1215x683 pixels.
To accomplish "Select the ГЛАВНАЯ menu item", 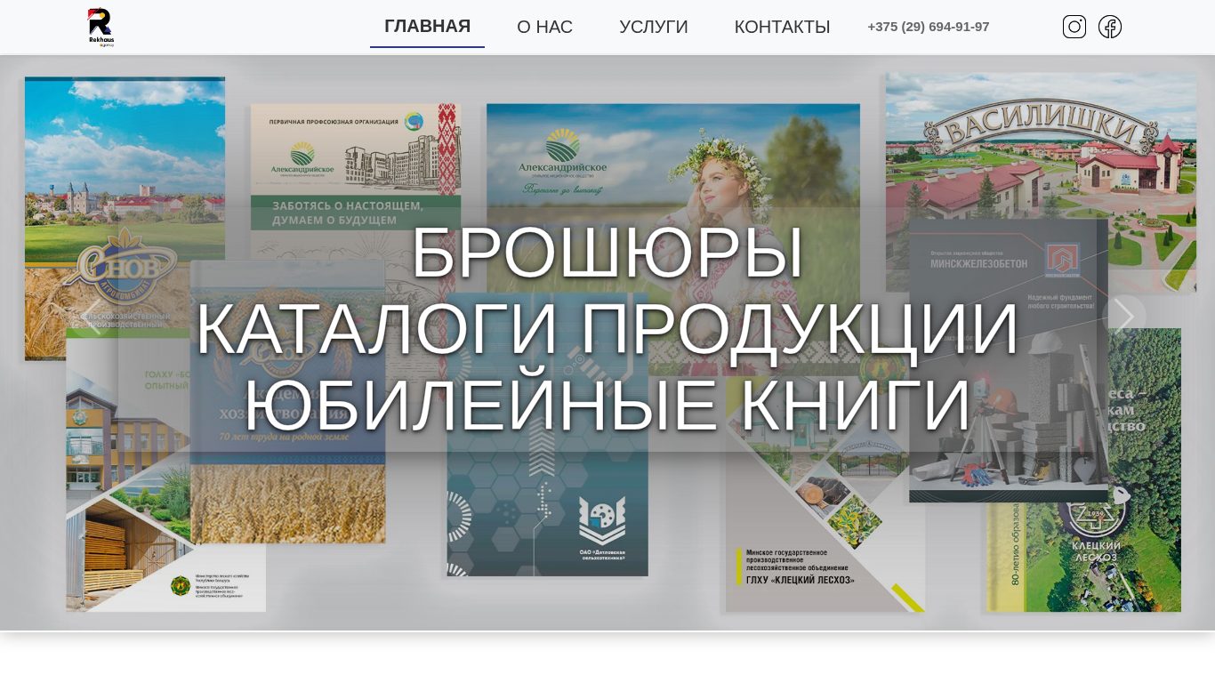I will (427, 27).
